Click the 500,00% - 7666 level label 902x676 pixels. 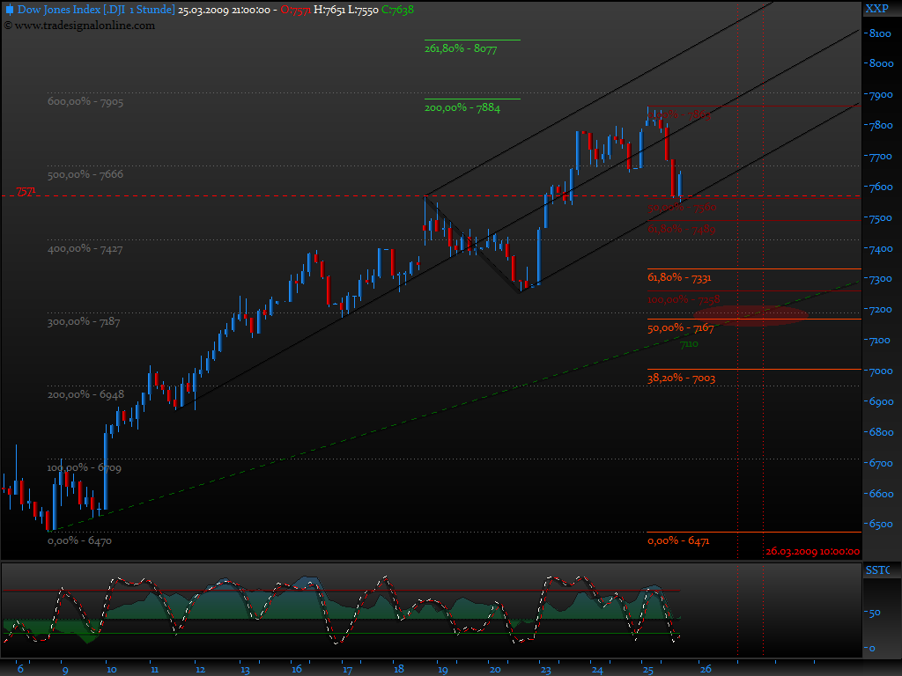(85, 175)
